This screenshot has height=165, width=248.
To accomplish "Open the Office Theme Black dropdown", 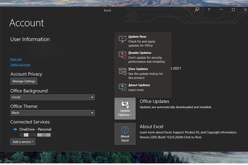I will click(53, 113).
